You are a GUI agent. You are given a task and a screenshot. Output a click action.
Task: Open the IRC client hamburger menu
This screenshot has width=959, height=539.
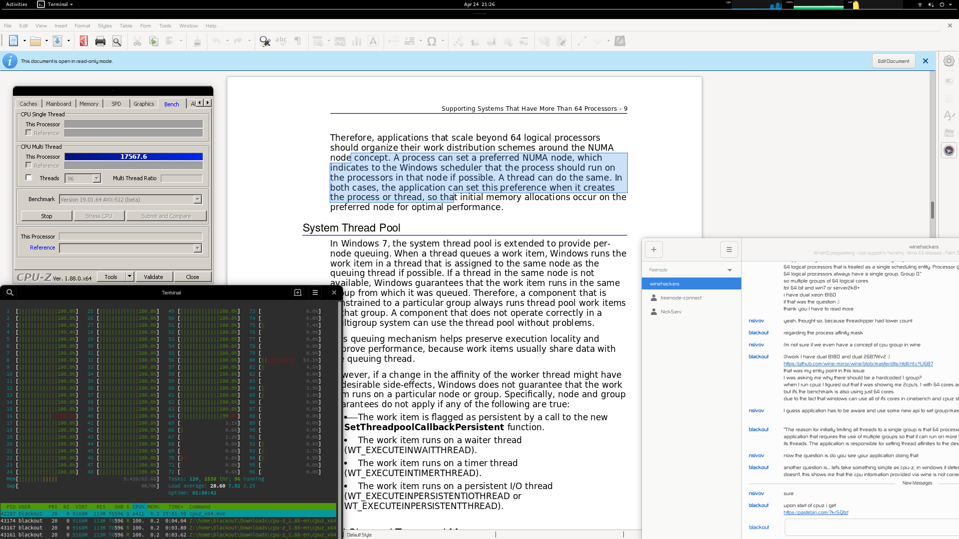729,250
